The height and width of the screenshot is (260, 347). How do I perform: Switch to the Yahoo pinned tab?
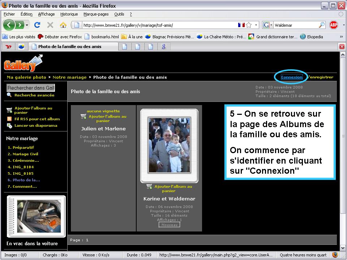click(8, 47)
